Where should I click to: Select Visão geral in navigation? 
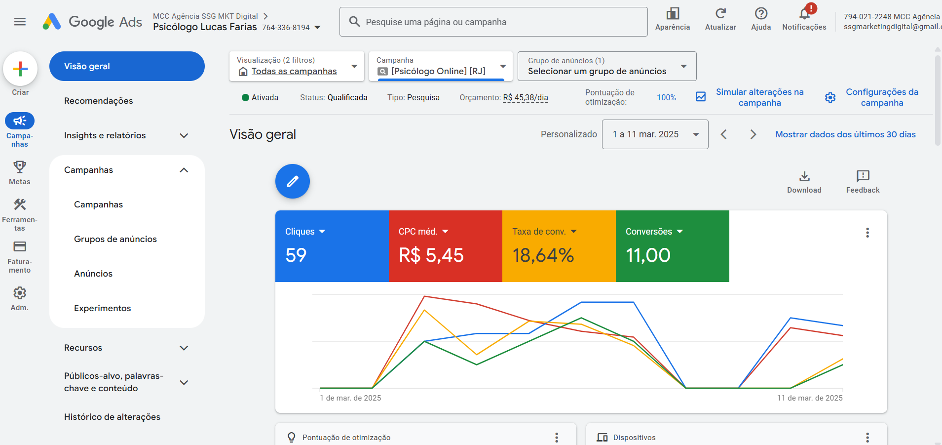(127, 66)
